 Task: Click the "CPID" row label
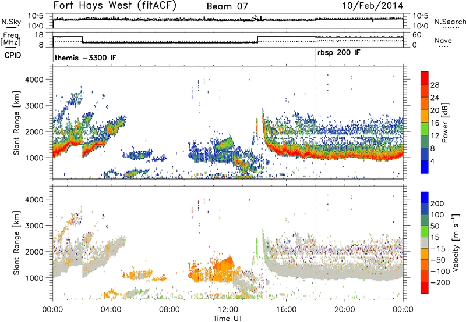13,55
